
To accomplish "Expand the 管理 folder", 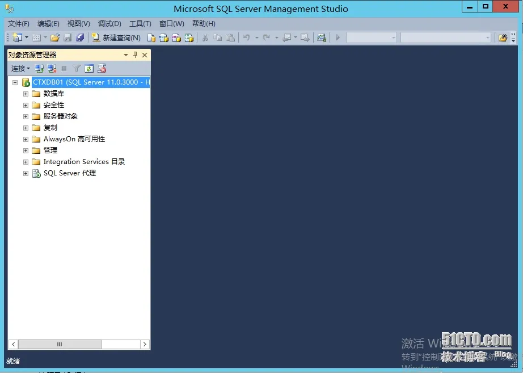I will tap(26, 150).
